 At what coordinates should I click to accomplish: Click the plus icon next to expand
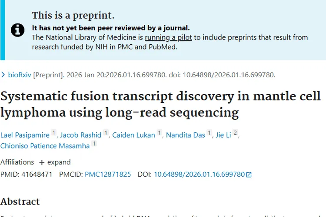point(42,162)
